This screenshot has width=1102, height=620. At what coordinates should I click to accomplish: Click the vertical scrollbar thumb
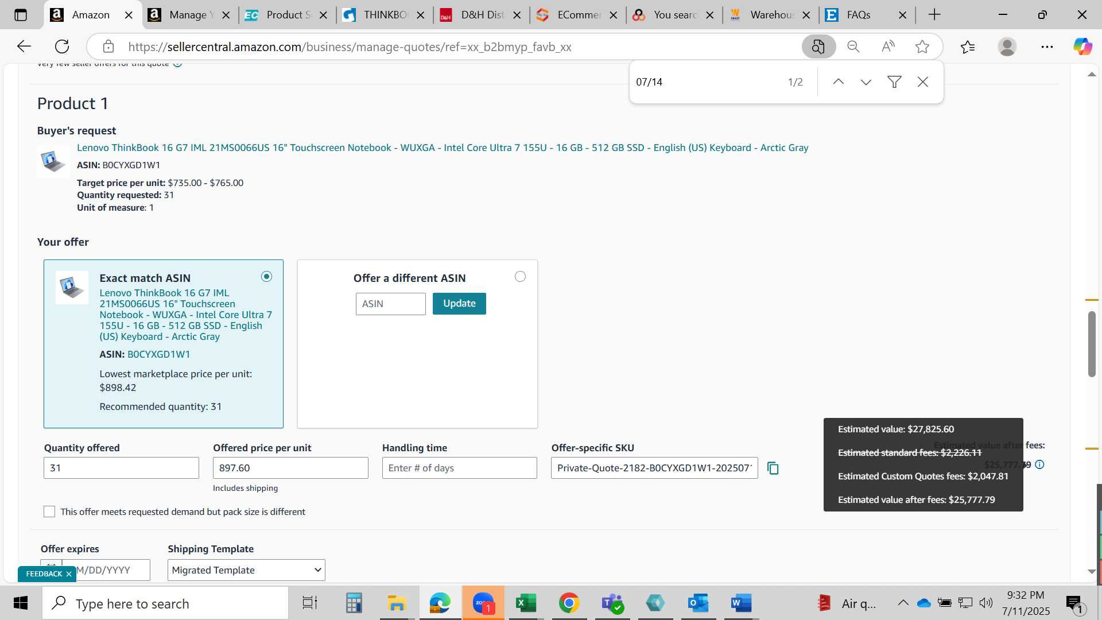click(1092, 344)
